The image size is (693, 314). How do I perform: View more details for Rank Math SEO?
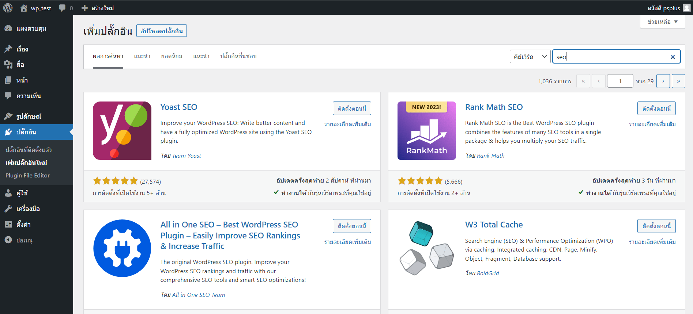tap(652, 125)
